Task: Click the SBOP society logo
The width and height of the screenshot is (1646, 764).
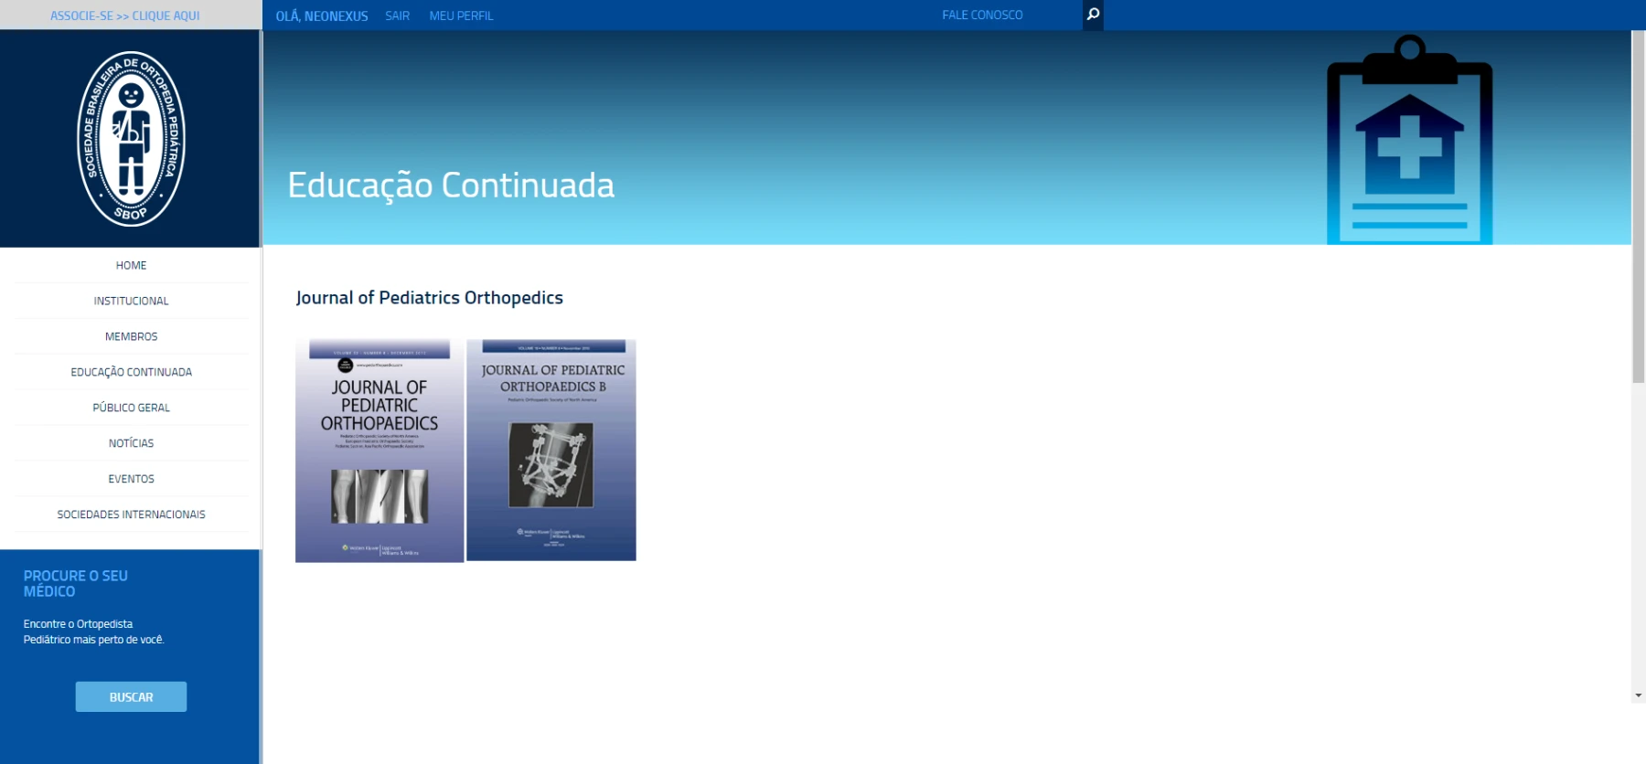Action: pos(131,138)
